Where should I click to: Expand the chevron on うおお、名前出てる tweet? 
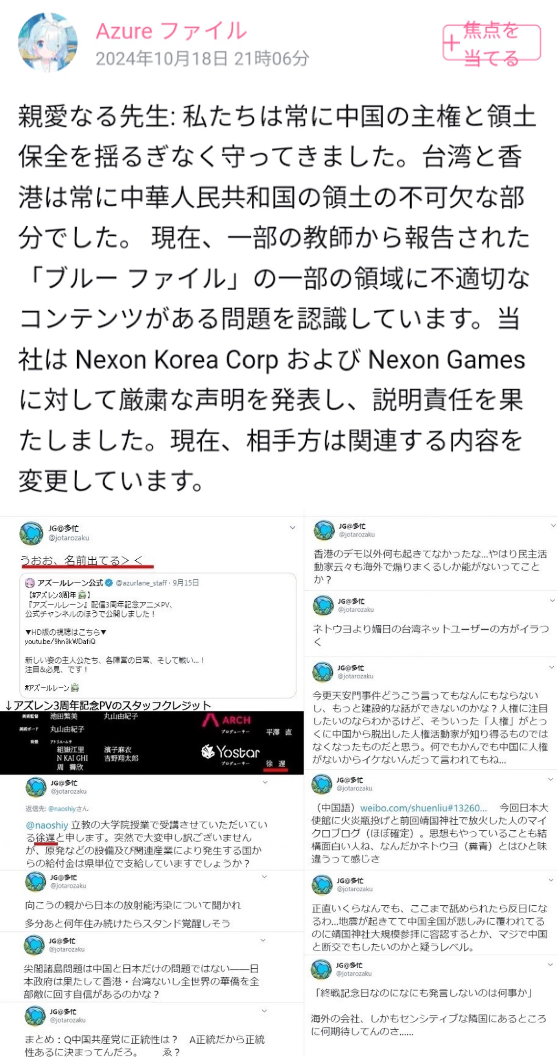click(x=292, y=528)
